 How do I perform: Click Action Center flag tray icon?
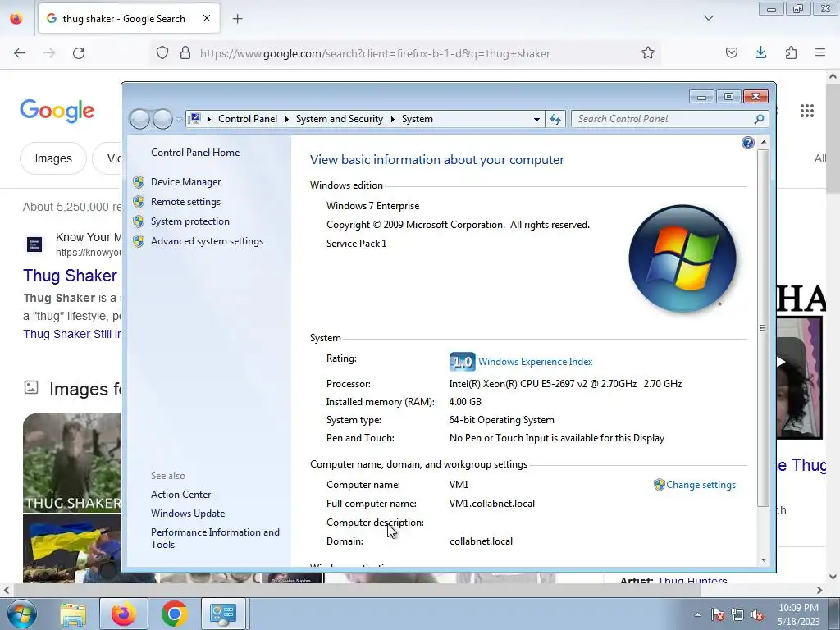[718, 615]
